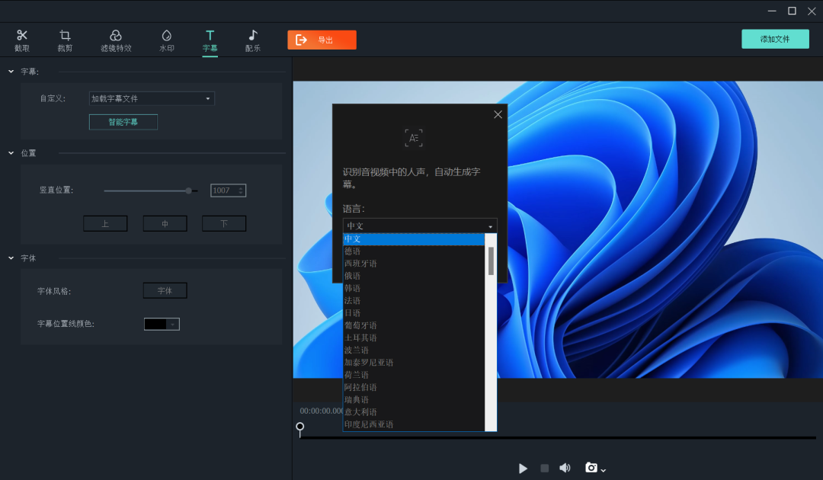Select 荷兰语 in language list
This screenshot has width=823, height=480.
tap(414, 375)
